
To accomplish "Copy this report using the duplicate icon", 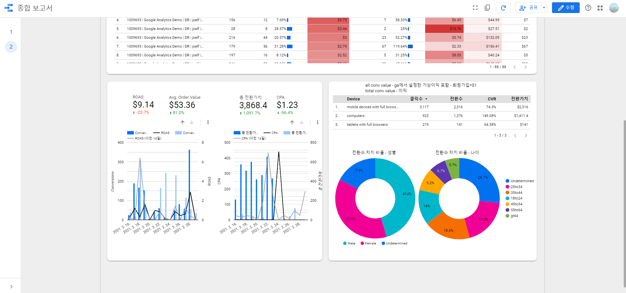I will click(x=487, y=8).
